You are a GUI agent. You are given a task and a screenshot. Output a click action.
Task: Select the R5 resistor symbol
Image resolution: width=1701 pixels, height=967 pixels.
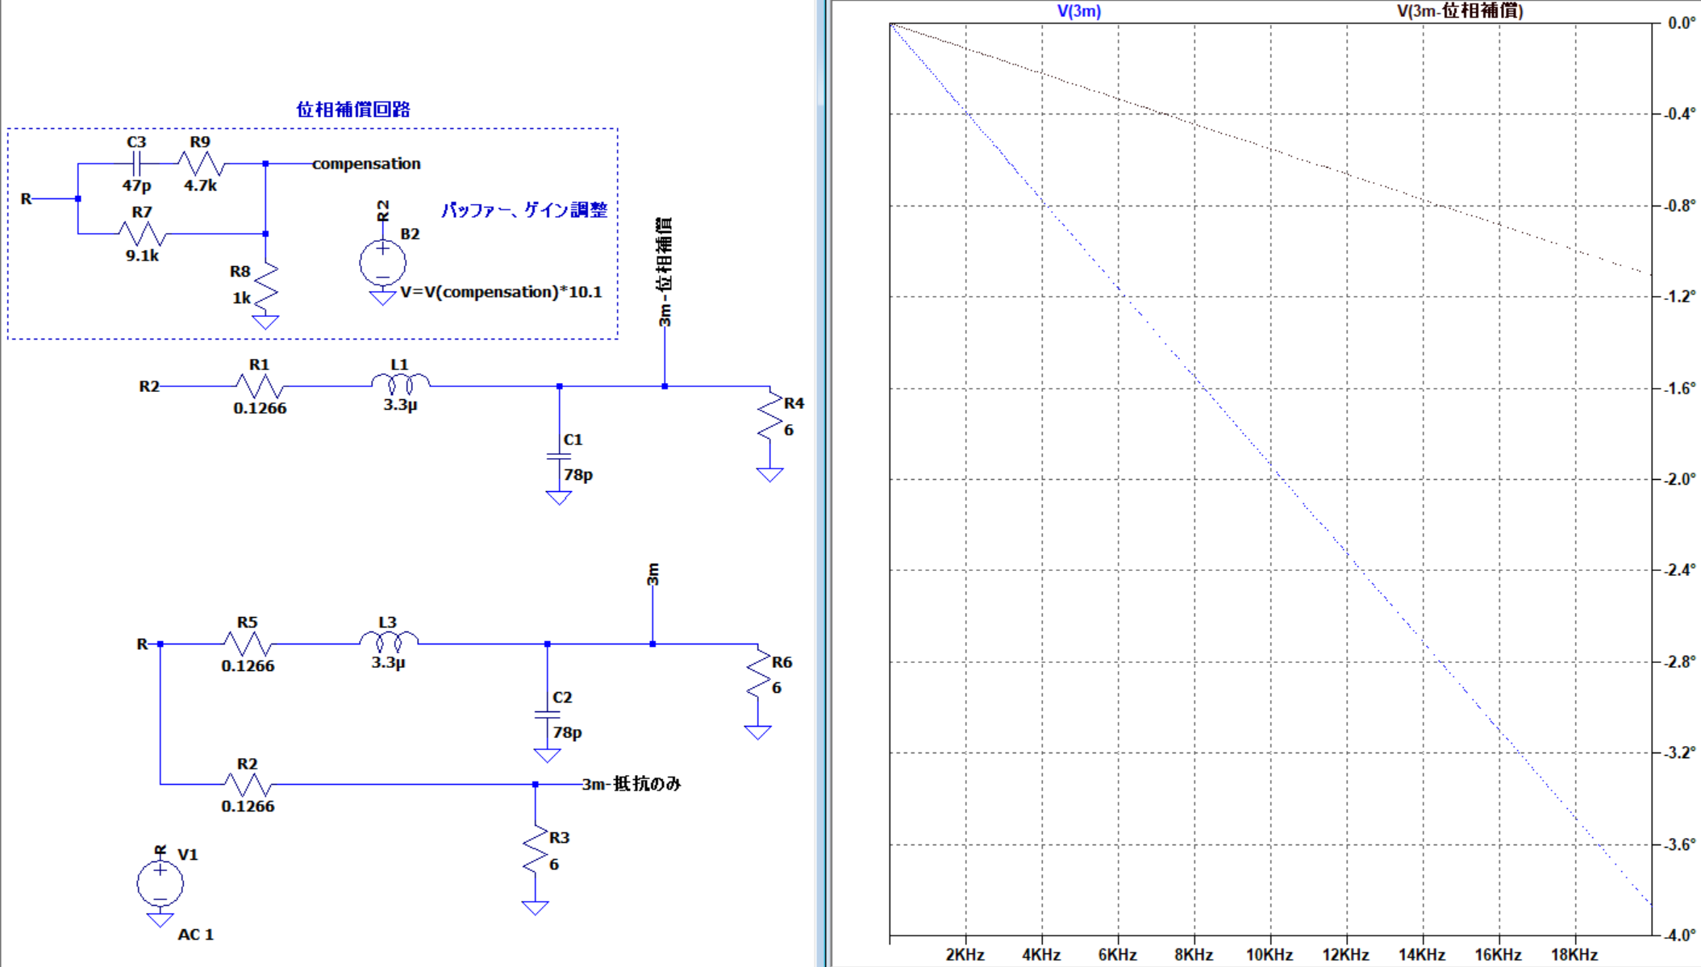(247, 644)
